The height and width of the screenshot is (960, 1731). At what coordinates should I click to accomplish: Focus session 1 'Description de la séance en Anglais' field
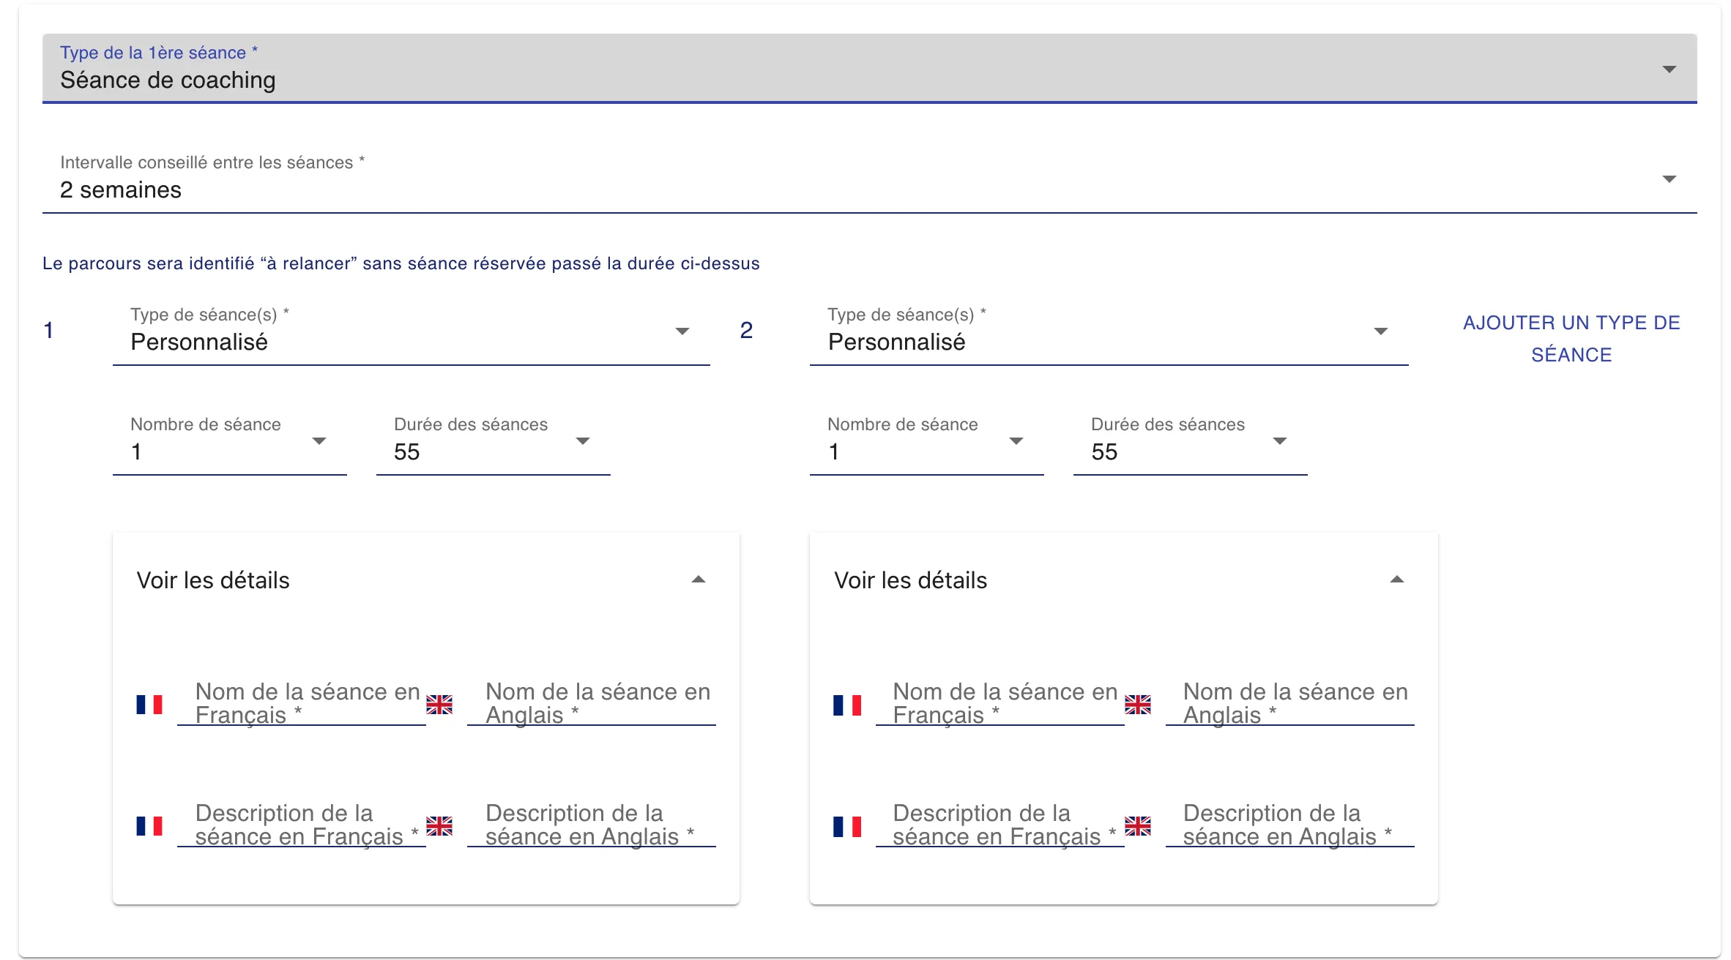[x=592, y=826]
